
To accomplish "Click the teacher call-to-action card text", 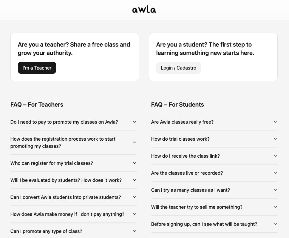I will coord(74,49).
